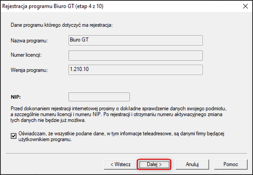Viewport: 253px width, 175px height.
Task: Click the Dalej > button
Action: pos(154,164)
